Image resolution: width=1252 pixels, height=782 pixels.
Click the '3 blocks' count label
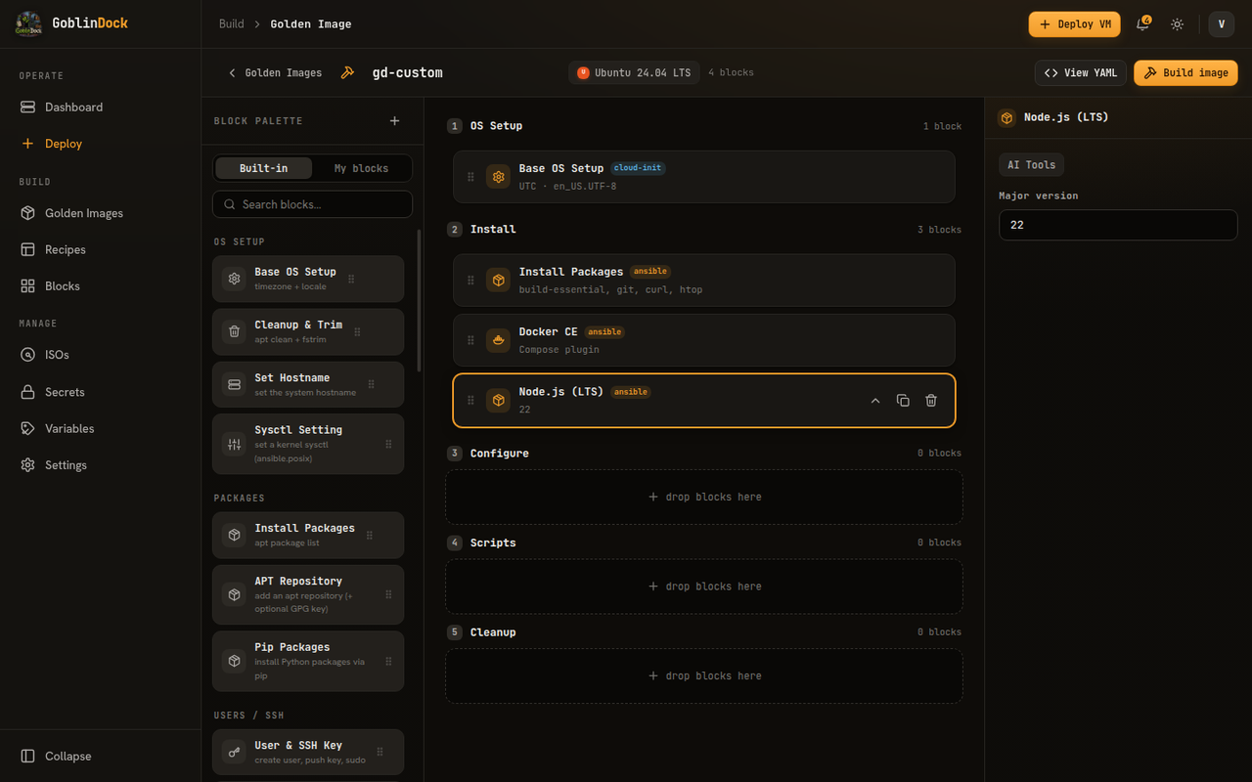tap(939, 230)
